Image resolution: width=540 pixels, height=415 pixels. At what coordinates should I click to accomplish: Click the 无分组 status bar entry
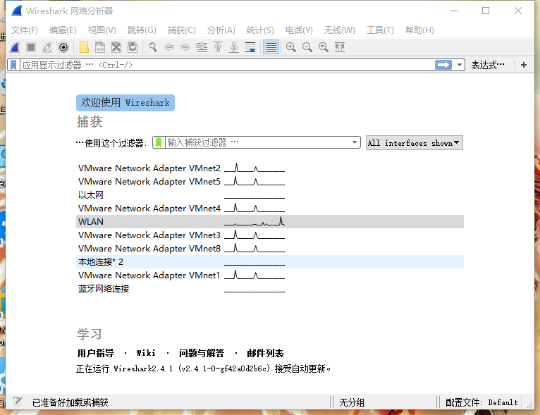click(x=352, y=402)
